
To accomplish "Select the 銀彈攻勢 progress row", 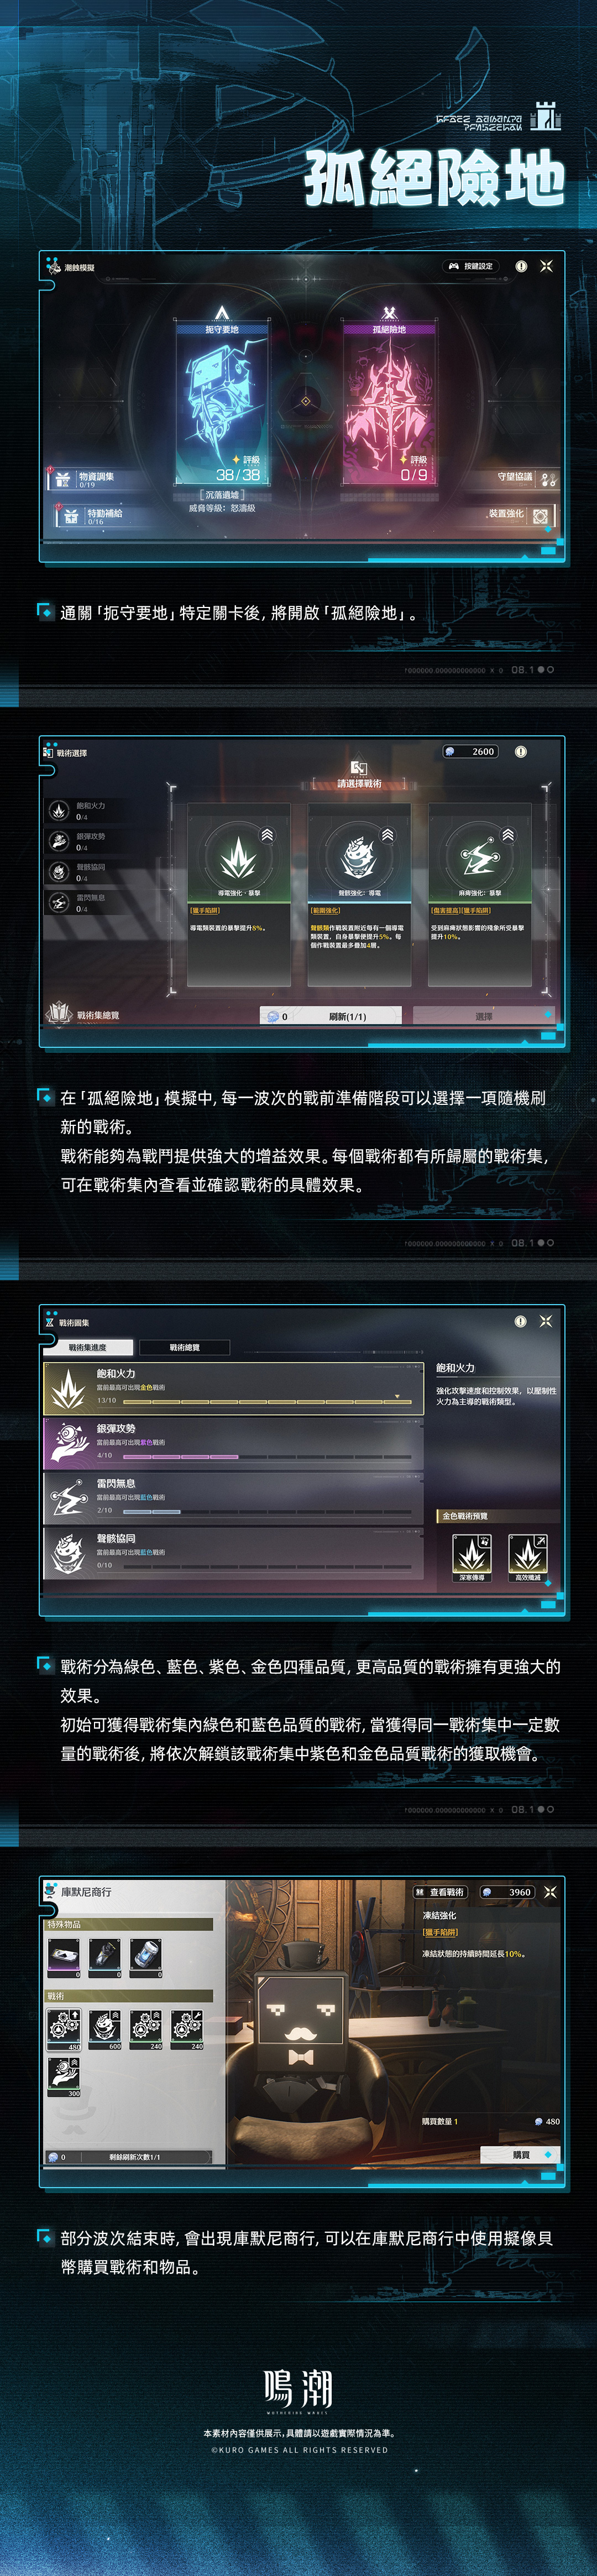I will click(234, 1443).
